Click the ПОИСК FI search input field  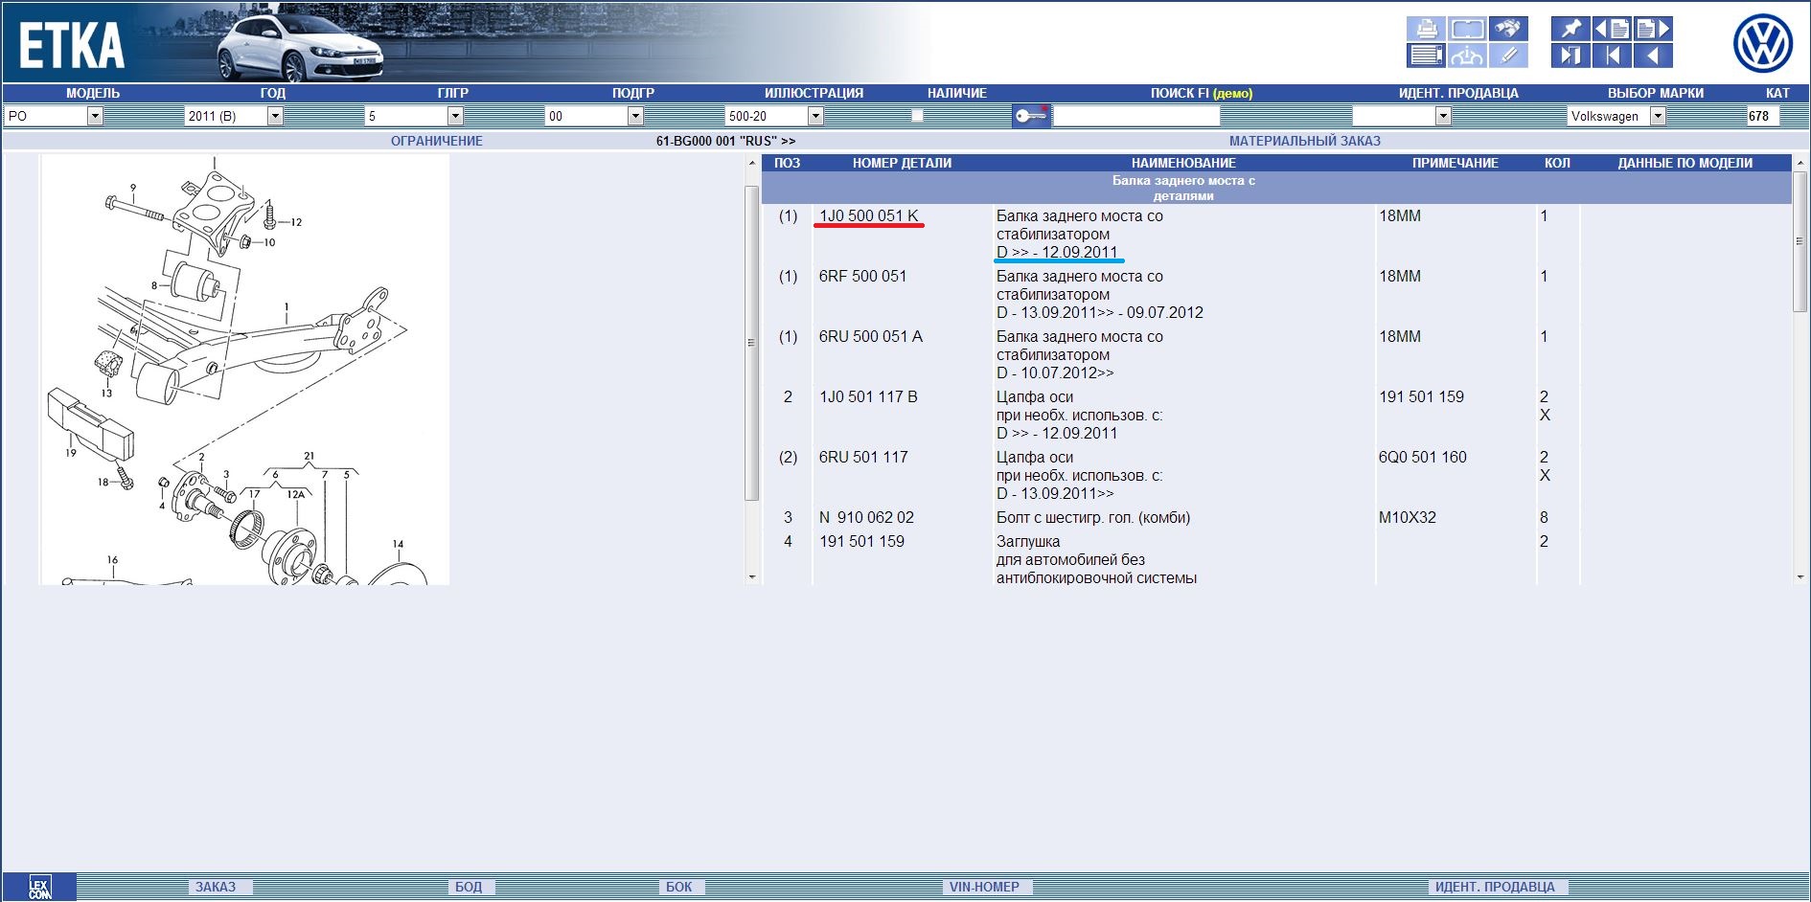click(1135, 116)
